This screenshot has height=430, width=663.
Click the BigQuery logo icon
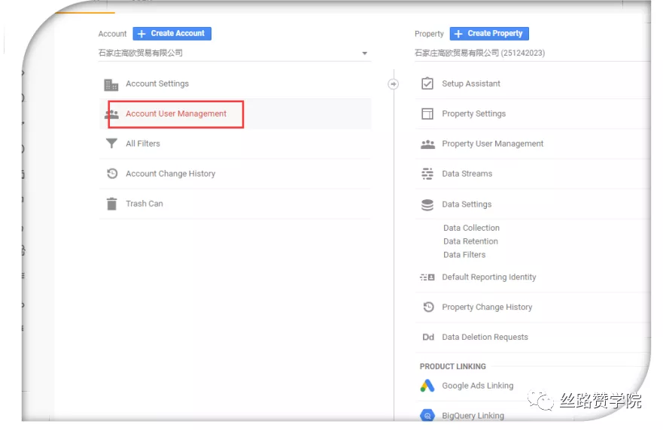click(427, 415)
